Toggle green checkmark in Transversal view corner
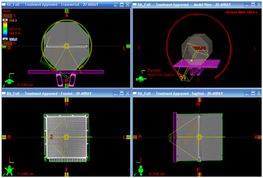263x178 pixels. tap(4, 85)
